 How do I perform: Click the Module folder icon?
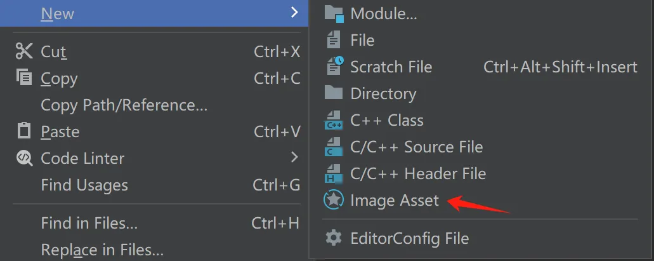[x=334, y=13]
